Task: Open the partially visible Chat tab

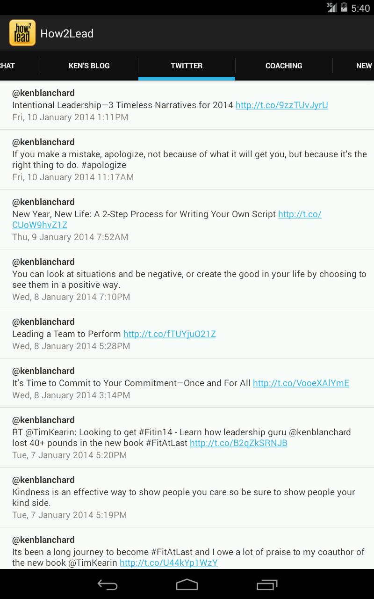Action: 7,66
